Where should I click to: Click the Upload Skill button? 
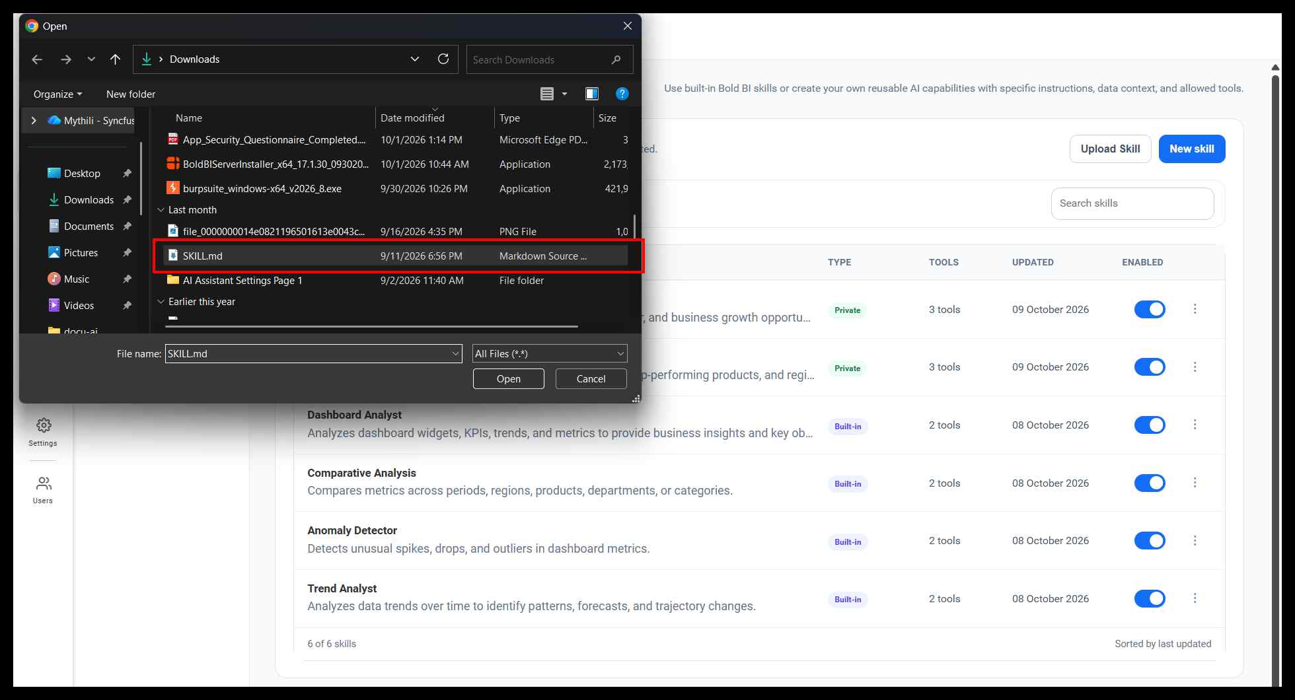click(x=1110, y=149)
